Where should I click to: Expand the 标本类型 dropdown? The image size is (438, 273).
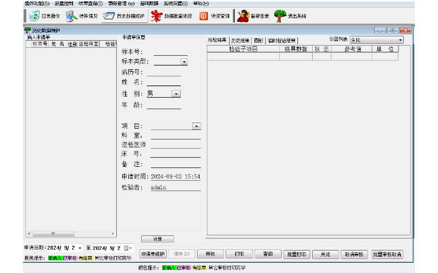[x=184, y=62]
